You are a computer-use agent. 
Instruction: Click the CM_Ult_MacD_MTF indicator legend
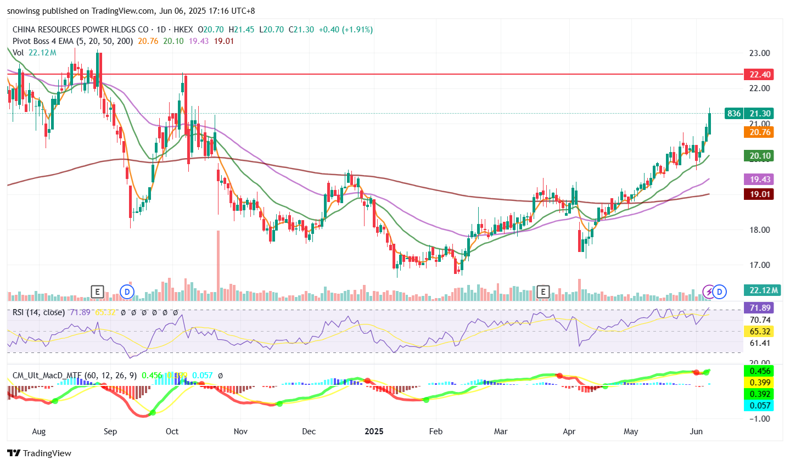coord(75,376)
